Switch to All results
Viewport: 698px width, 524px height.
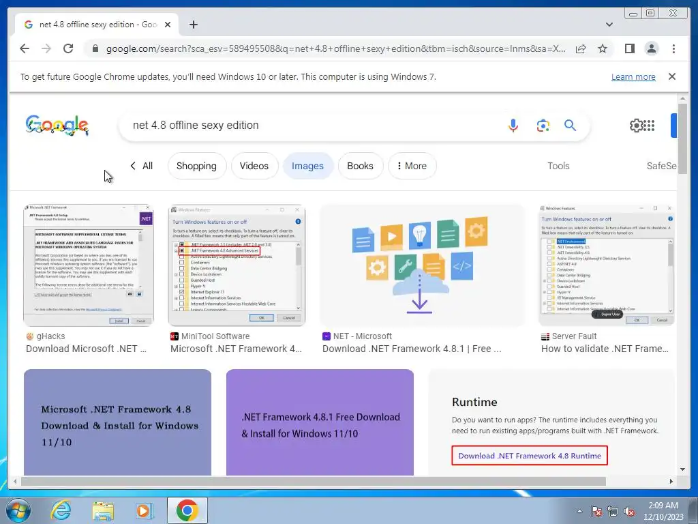pos(142,166)
